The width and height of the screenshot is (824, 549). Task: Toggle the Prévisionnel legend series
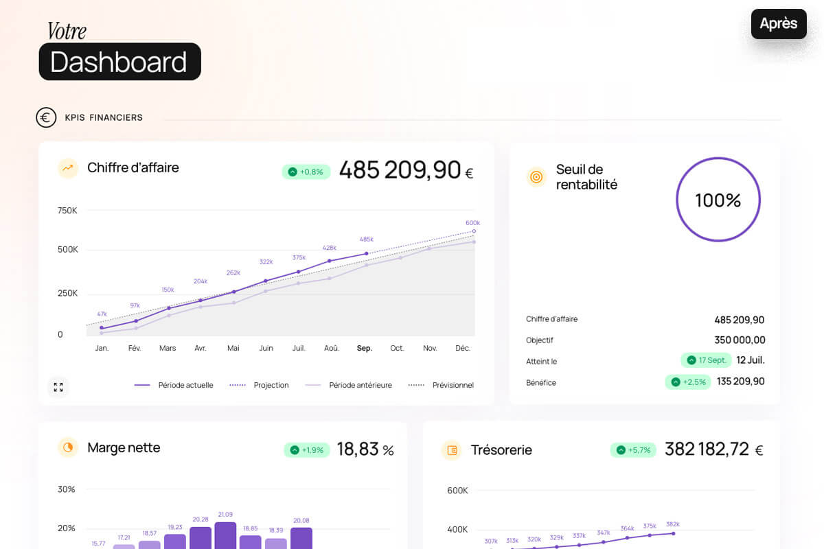click(x=441, y=386)
